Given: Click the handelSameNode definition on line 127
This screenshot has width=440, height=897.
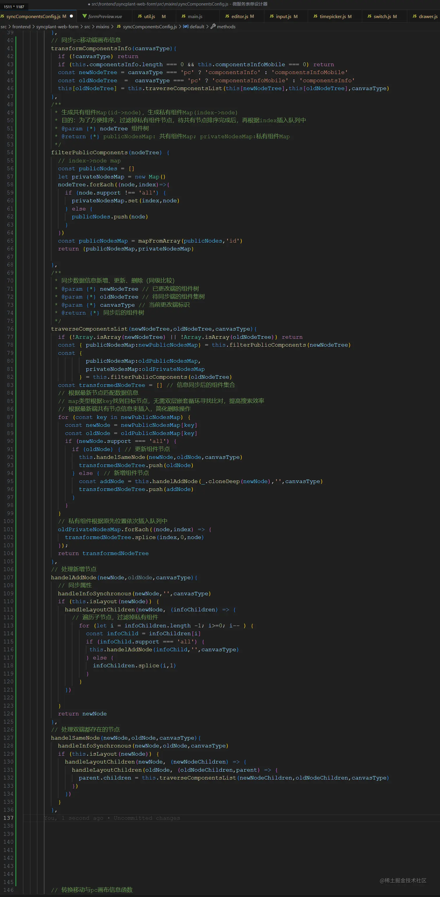Looking at the screenshot, I should (75, 738).
